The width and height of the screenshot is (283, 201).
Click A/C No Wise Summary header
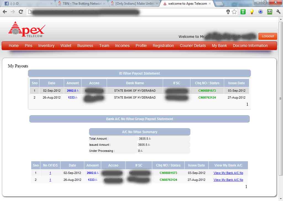[140, 132]
